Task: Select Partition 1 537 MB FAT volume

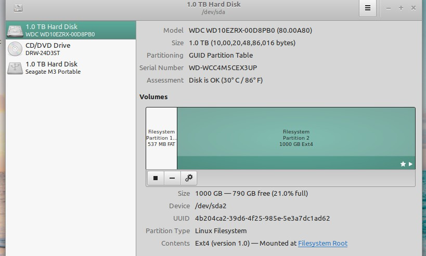Action: click(x=161, y=138)
